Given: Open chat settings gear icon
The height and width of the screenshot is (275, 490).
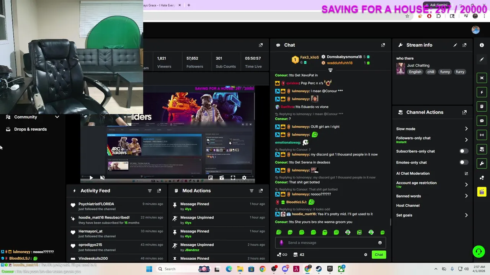Looking at the screenshot, I should (366, 255).
